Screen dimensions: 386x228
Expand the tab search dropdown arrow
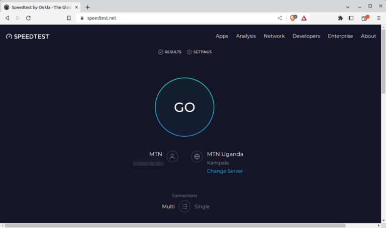point(348,7)
